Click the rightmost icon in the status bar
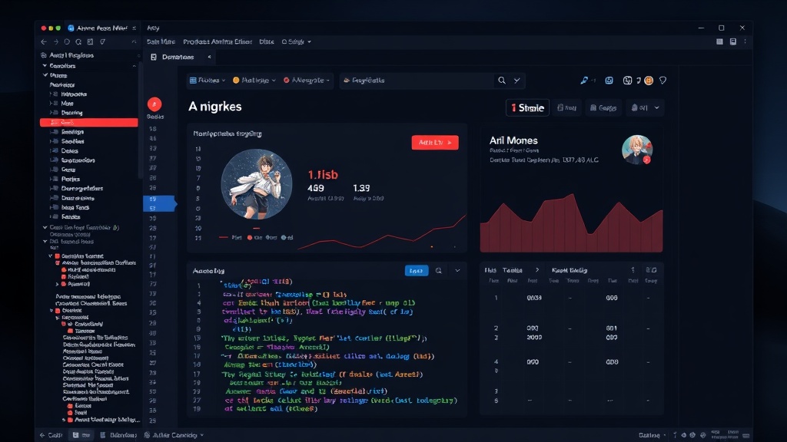This screenshot has height=442, width=787. pyautogui.click(x=745, y=435)
